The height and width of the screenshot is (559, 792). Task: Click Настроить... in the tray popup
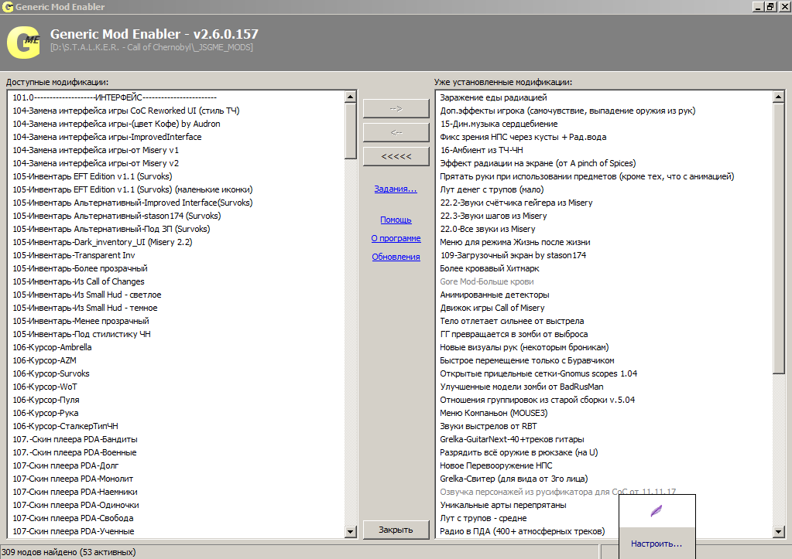656,544
